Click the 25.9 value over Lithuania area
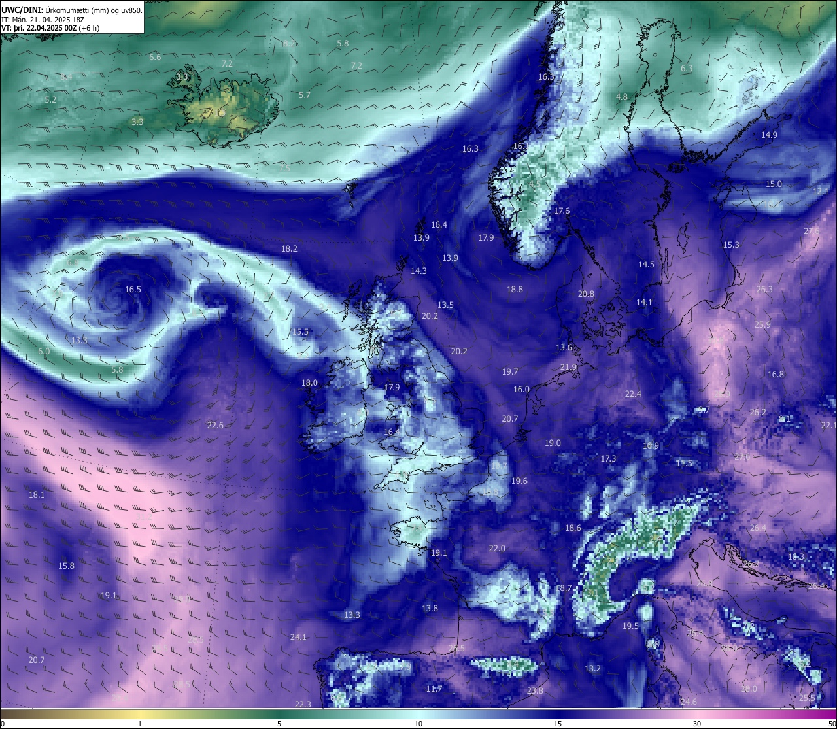The image size is (837, 729). [x=762, y=324]
